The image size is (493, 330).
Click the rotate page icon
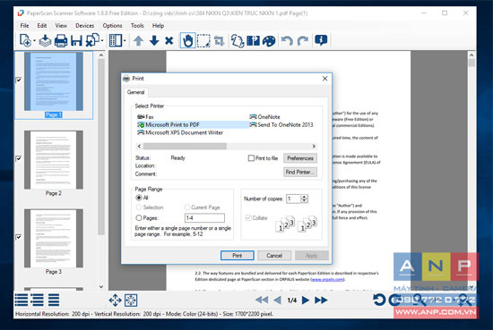click(x=238, y=41)
